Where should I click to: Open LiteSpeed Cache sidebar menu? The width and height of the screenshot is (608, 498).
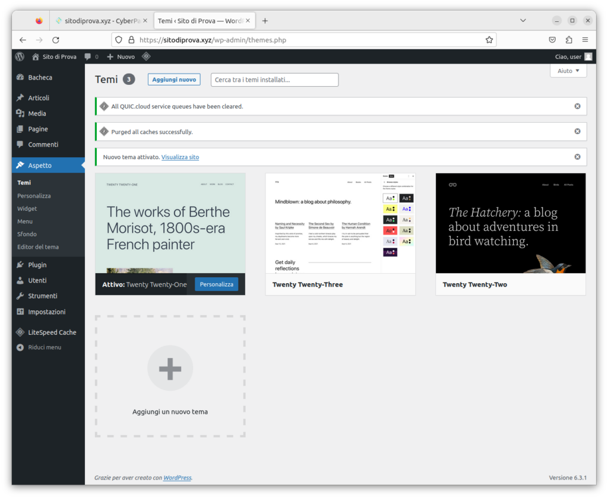click(x=48, y=332)
